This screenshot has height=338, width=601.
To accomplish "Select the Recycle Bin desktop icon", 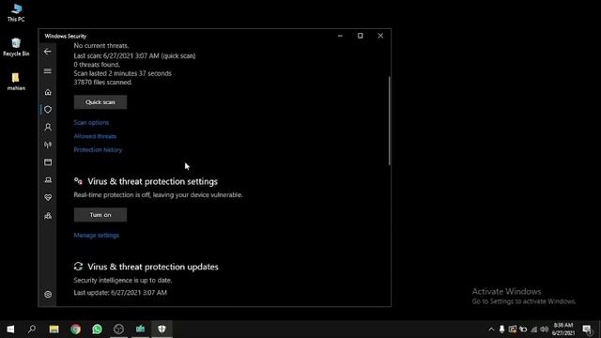I will click(x=16, y=47).
